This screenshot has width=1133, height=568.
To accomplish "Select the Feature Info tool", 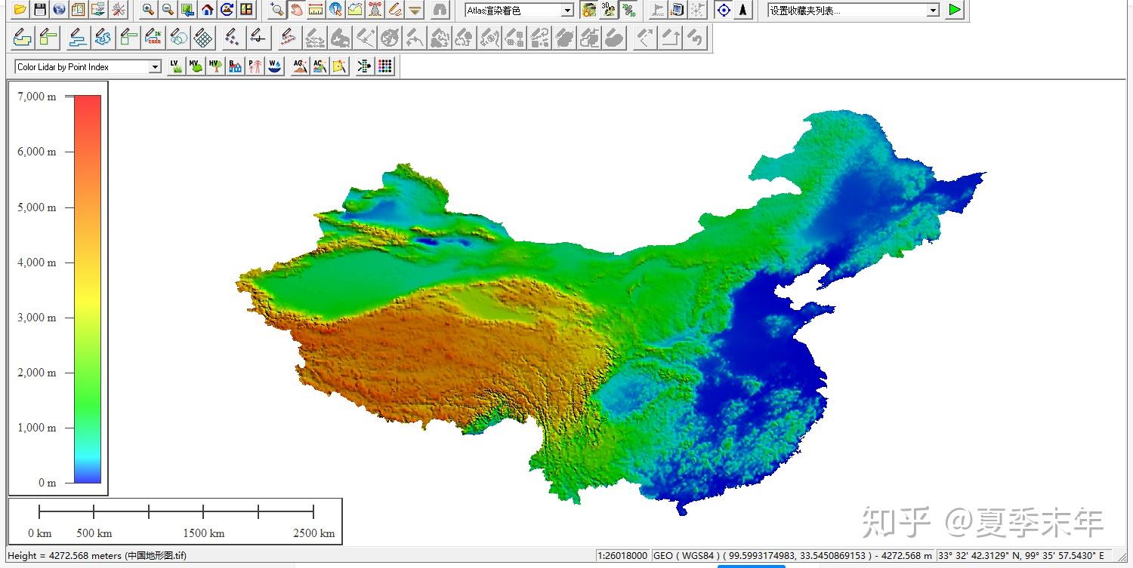I will 335,10.
